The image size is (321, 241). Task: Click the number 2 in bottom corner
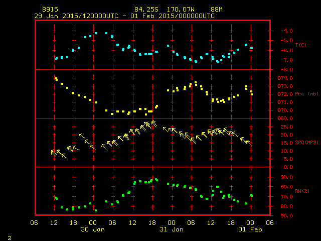(x=9, y=237)
